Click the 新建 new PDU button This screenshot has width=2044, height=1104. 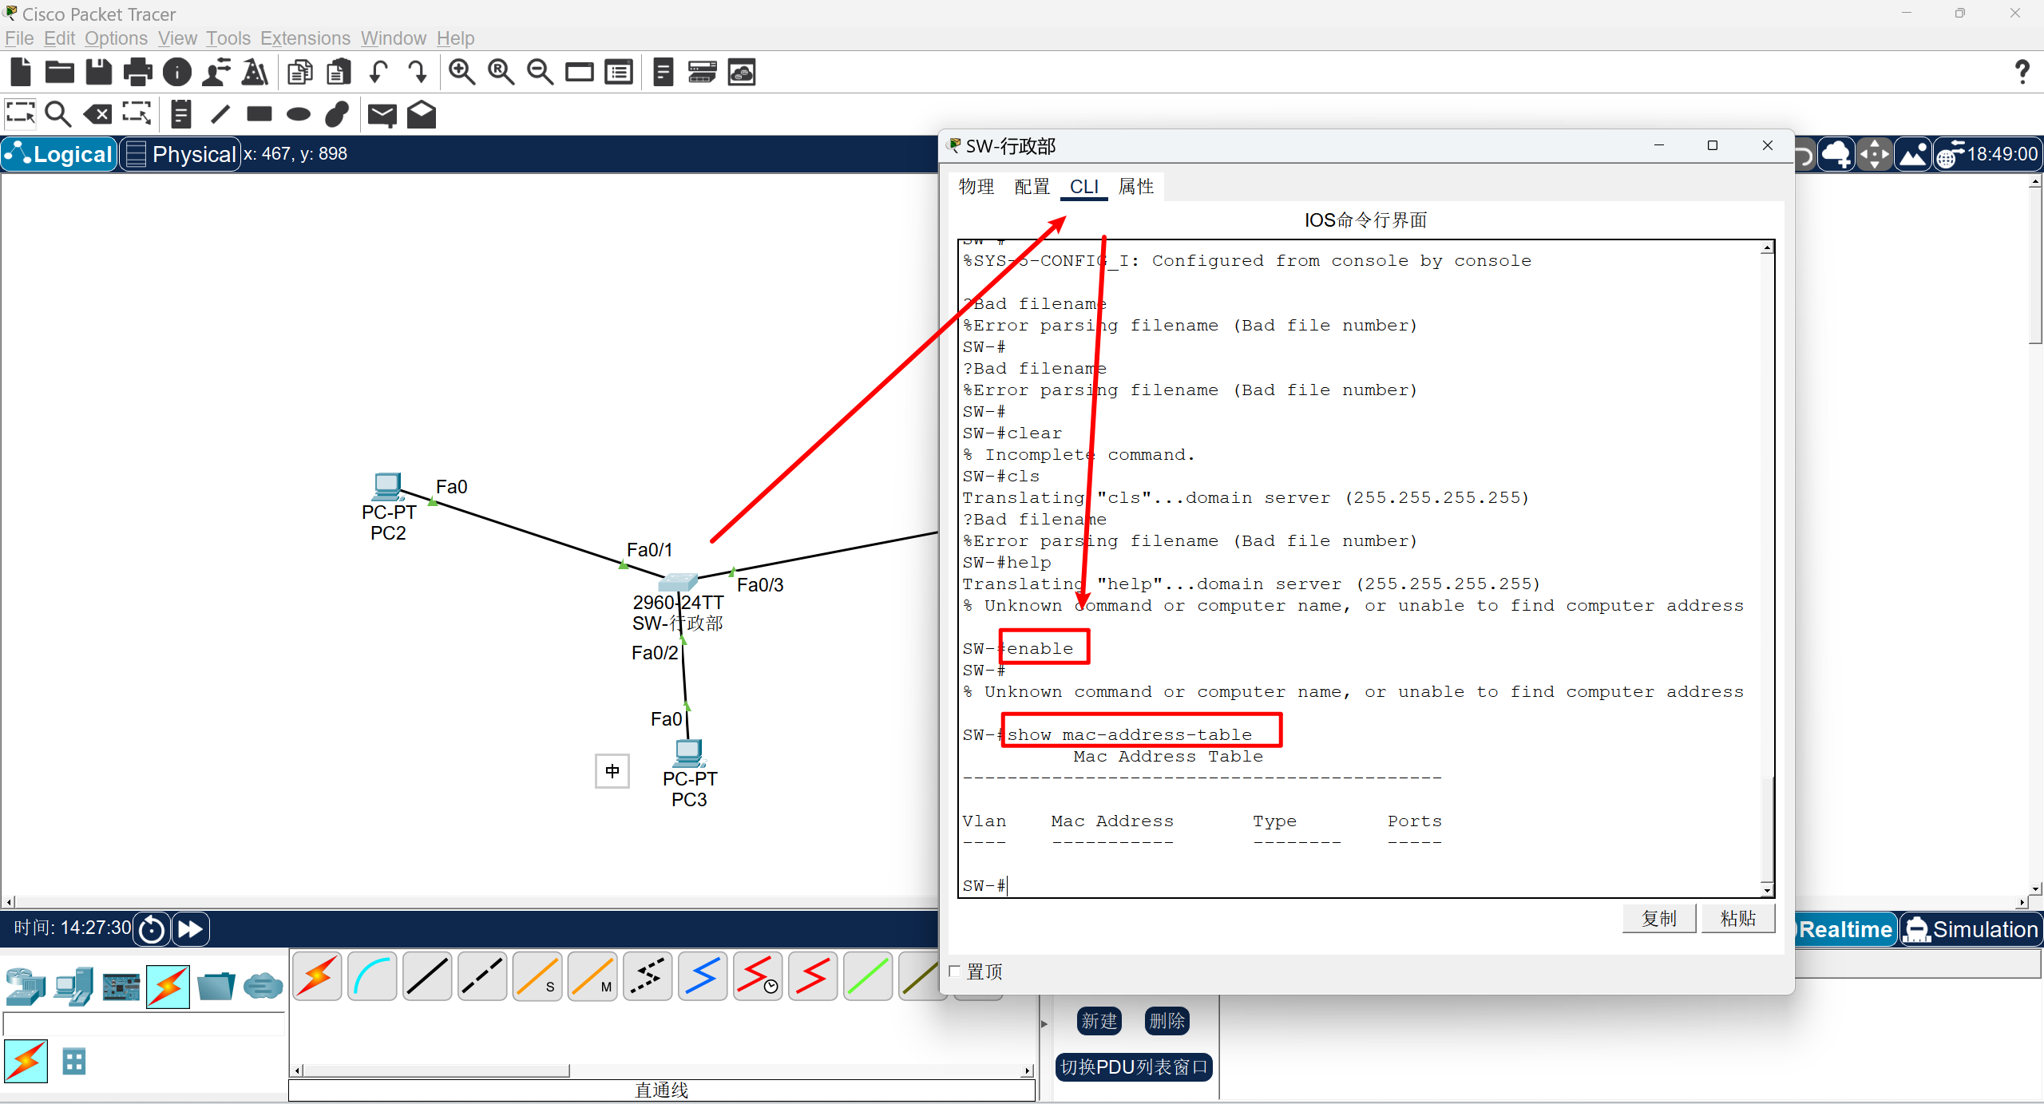(1099, 1021)
